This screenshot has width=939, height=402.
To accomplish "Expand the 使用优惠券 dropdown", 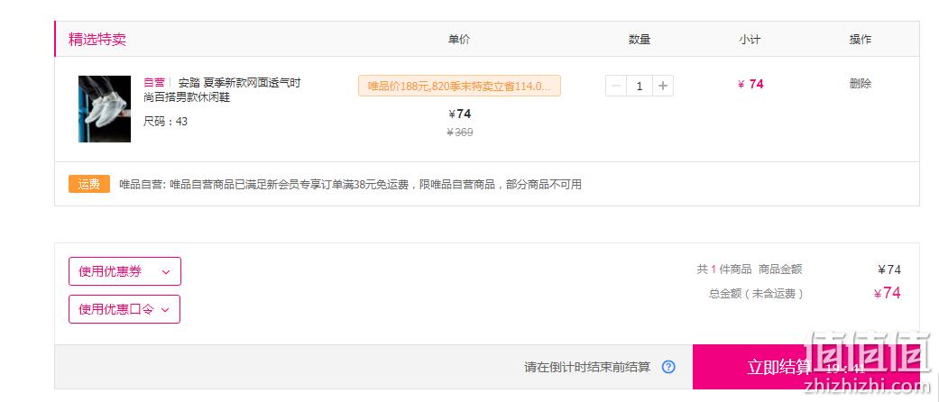I will click(124, 271).
